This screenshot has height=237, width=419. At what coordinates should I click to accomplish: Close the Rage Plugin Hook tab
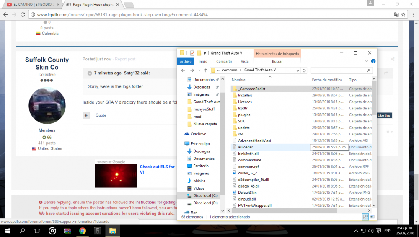(x=118, y=5)
